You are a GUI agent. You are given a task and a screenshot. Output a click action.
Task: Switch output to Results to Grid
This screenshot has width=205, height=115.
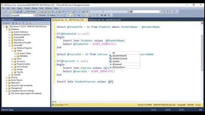coord(86,15)
